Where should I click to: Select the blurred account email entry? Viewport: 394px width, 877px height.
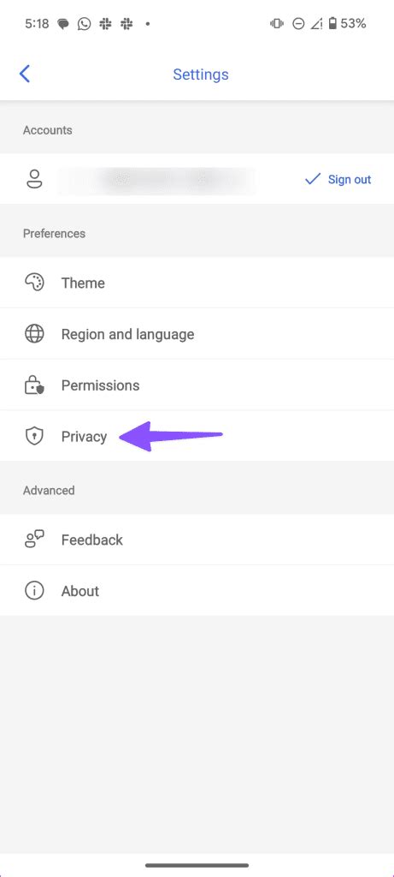click(157, 180)
